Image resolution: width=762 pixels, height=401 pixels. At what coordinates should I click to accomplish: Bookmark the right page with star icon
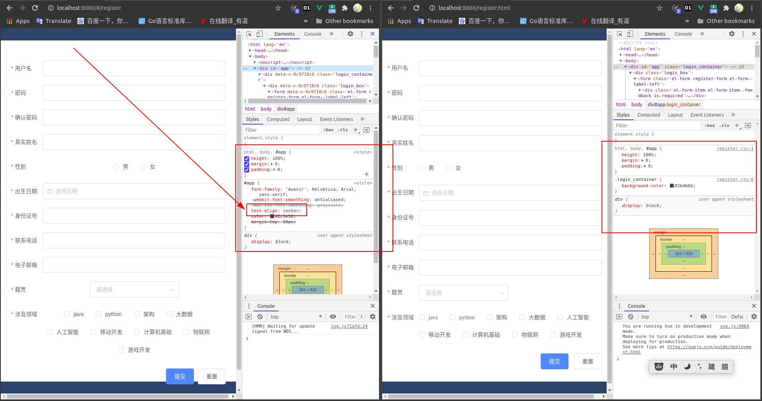659,8
